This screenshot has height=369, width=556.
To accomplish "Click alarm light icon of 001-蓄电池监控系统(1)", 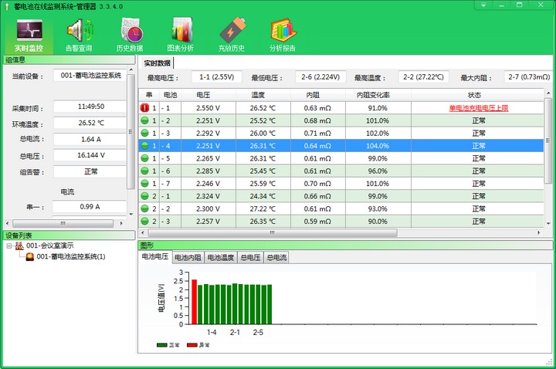I will point(29,256).
